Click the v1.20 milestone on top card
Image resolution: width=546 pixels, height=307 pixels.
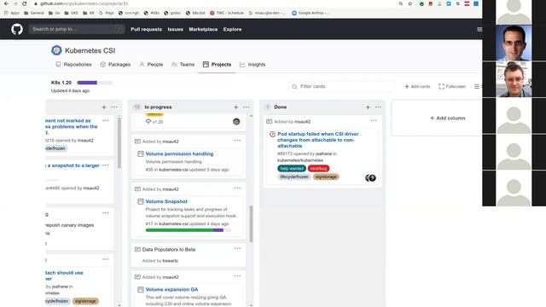(x=154, y=122)
